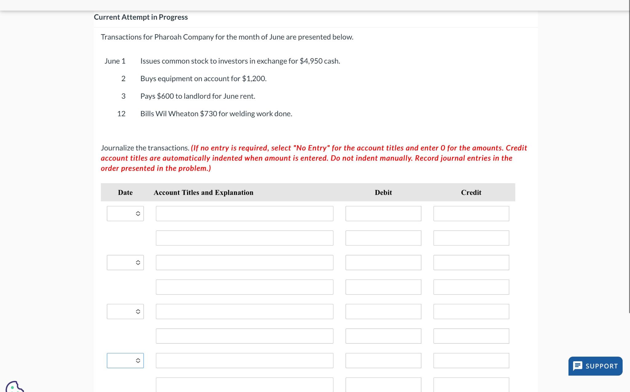Viewport: 630px width, 392px height.
Task: Click the second row debit amount field
Action: pos(383,238)
